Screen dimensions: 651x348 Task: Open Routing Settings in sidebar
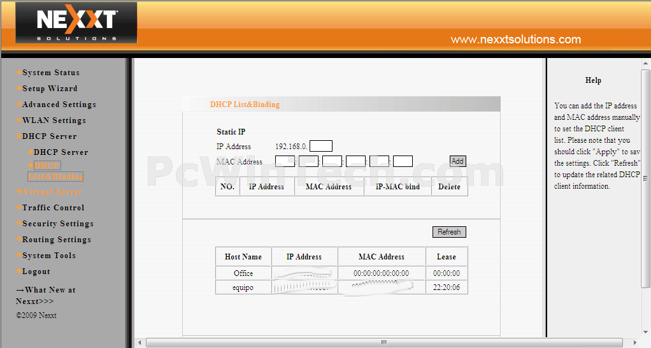coord(56,240)
